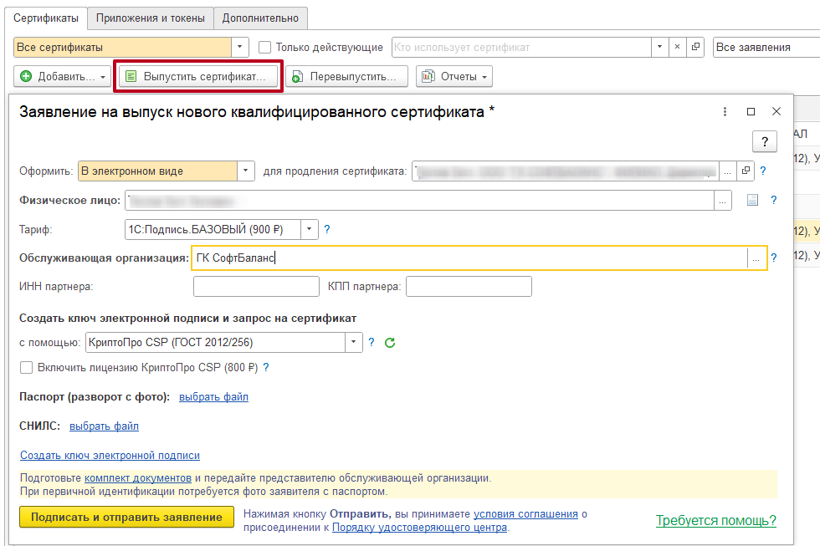
Task: Open the КриптоПро CSP provider dropdown
Action: coord(354,342)
